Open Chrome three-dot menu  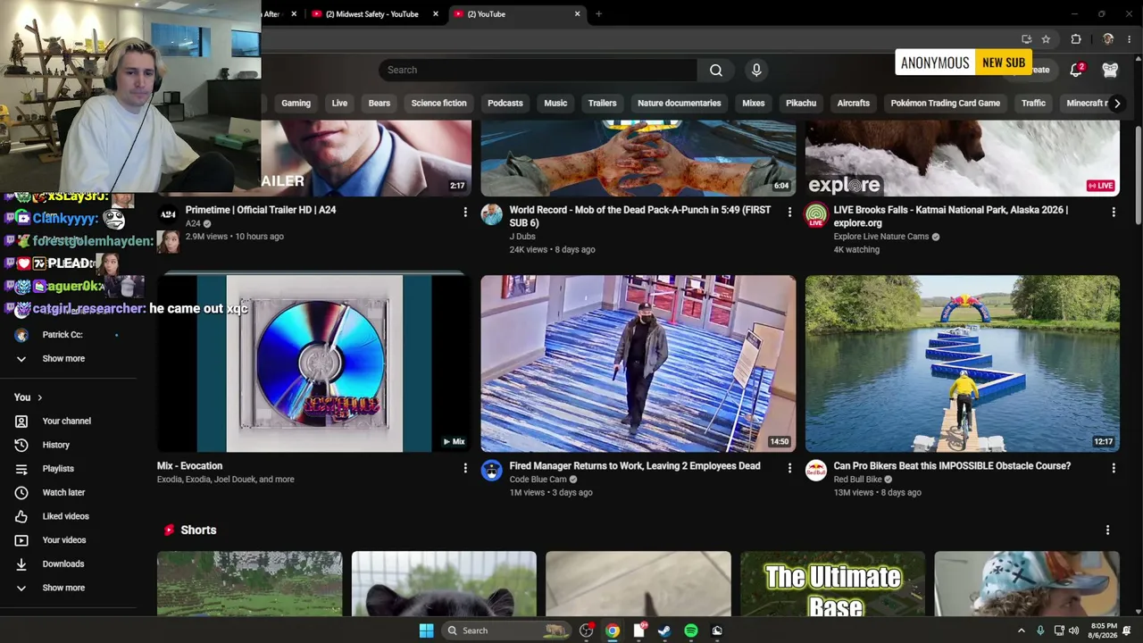click(1130, 39)
